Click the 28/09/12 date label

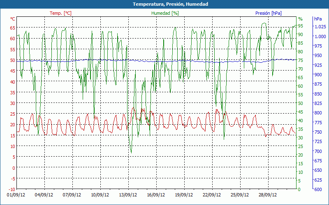[x=268, y=195]
